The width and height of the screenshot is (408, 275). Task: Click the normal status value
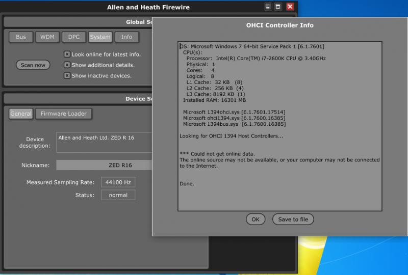point(118,195)
